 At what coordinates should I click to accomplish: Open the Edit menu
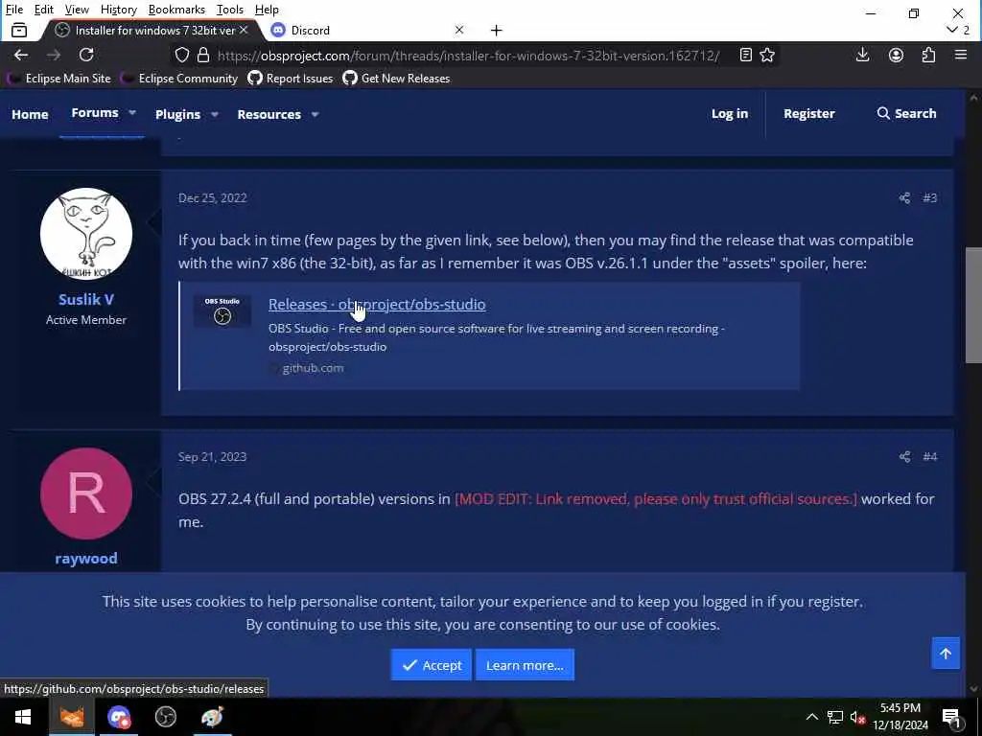(x=43, y=10)
